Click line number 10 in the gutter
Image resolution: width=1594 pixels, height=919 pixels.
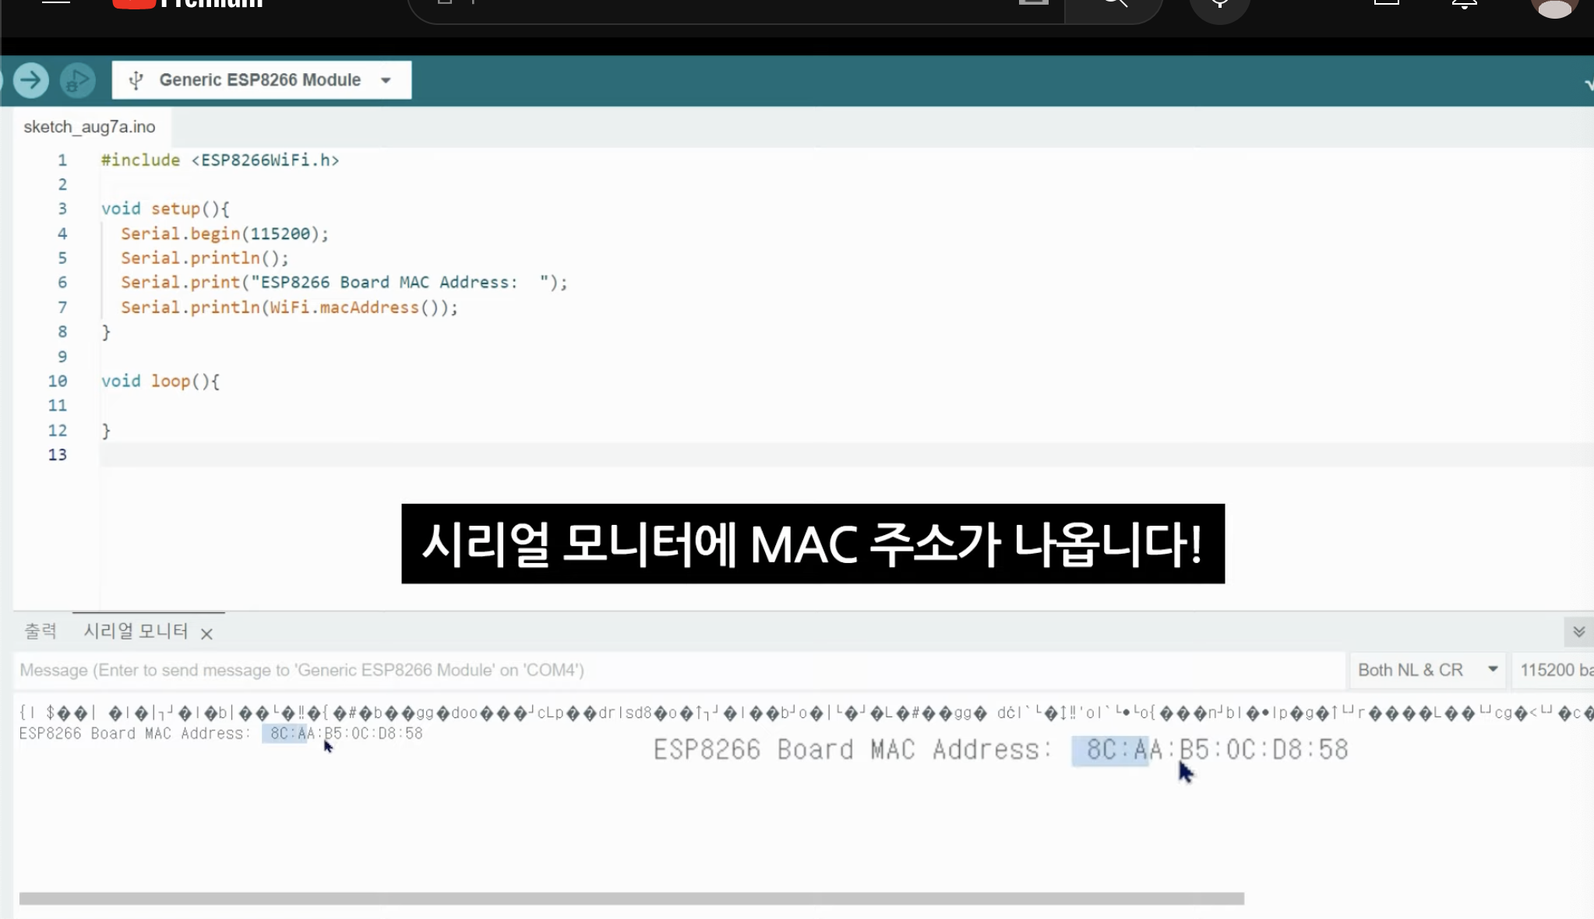58,381
